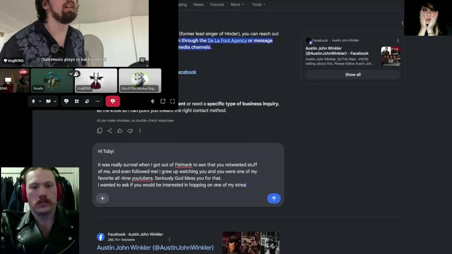
Task: Open camera options dropdown arrow
Action: coord(55,101)
